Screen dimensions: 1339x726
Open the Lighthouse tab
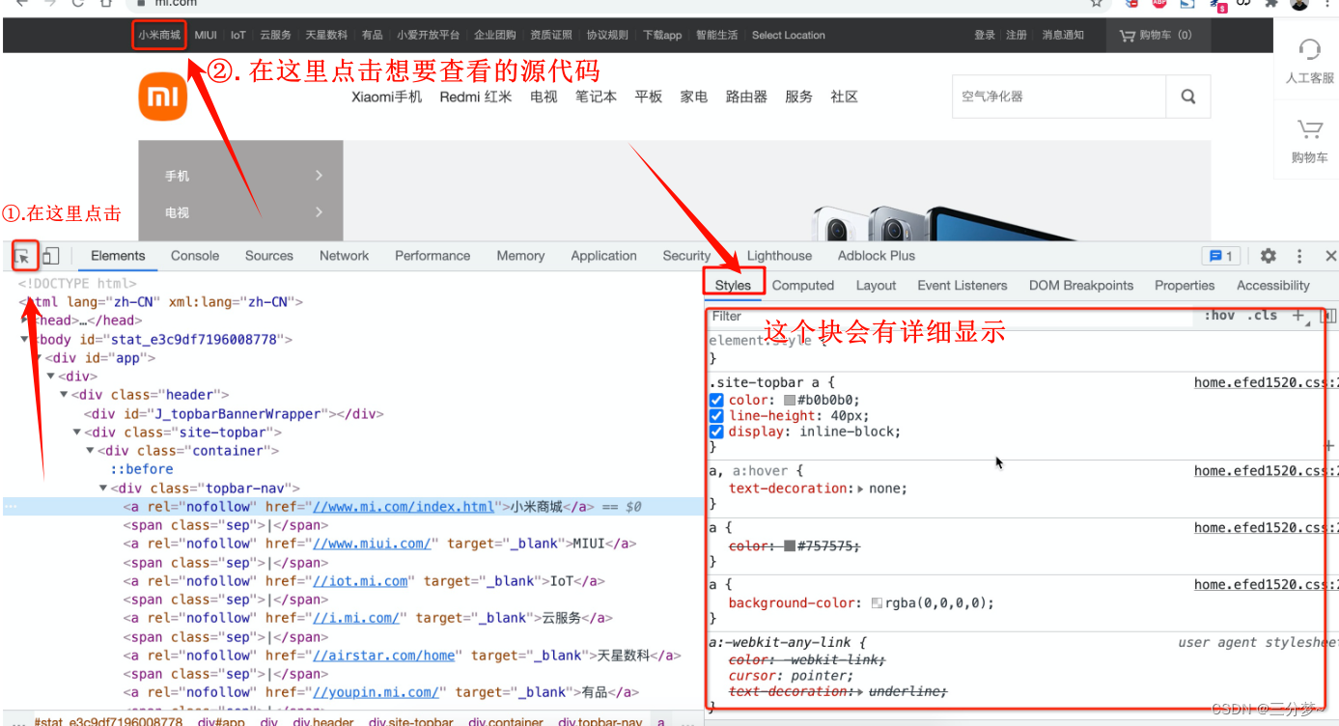(779, 256)
